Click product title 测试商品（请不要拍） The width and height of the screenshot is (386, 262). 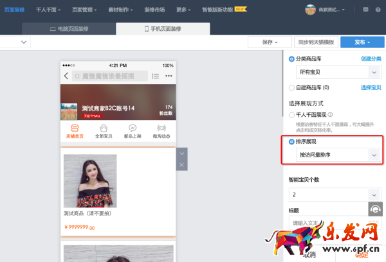(89, 213)
